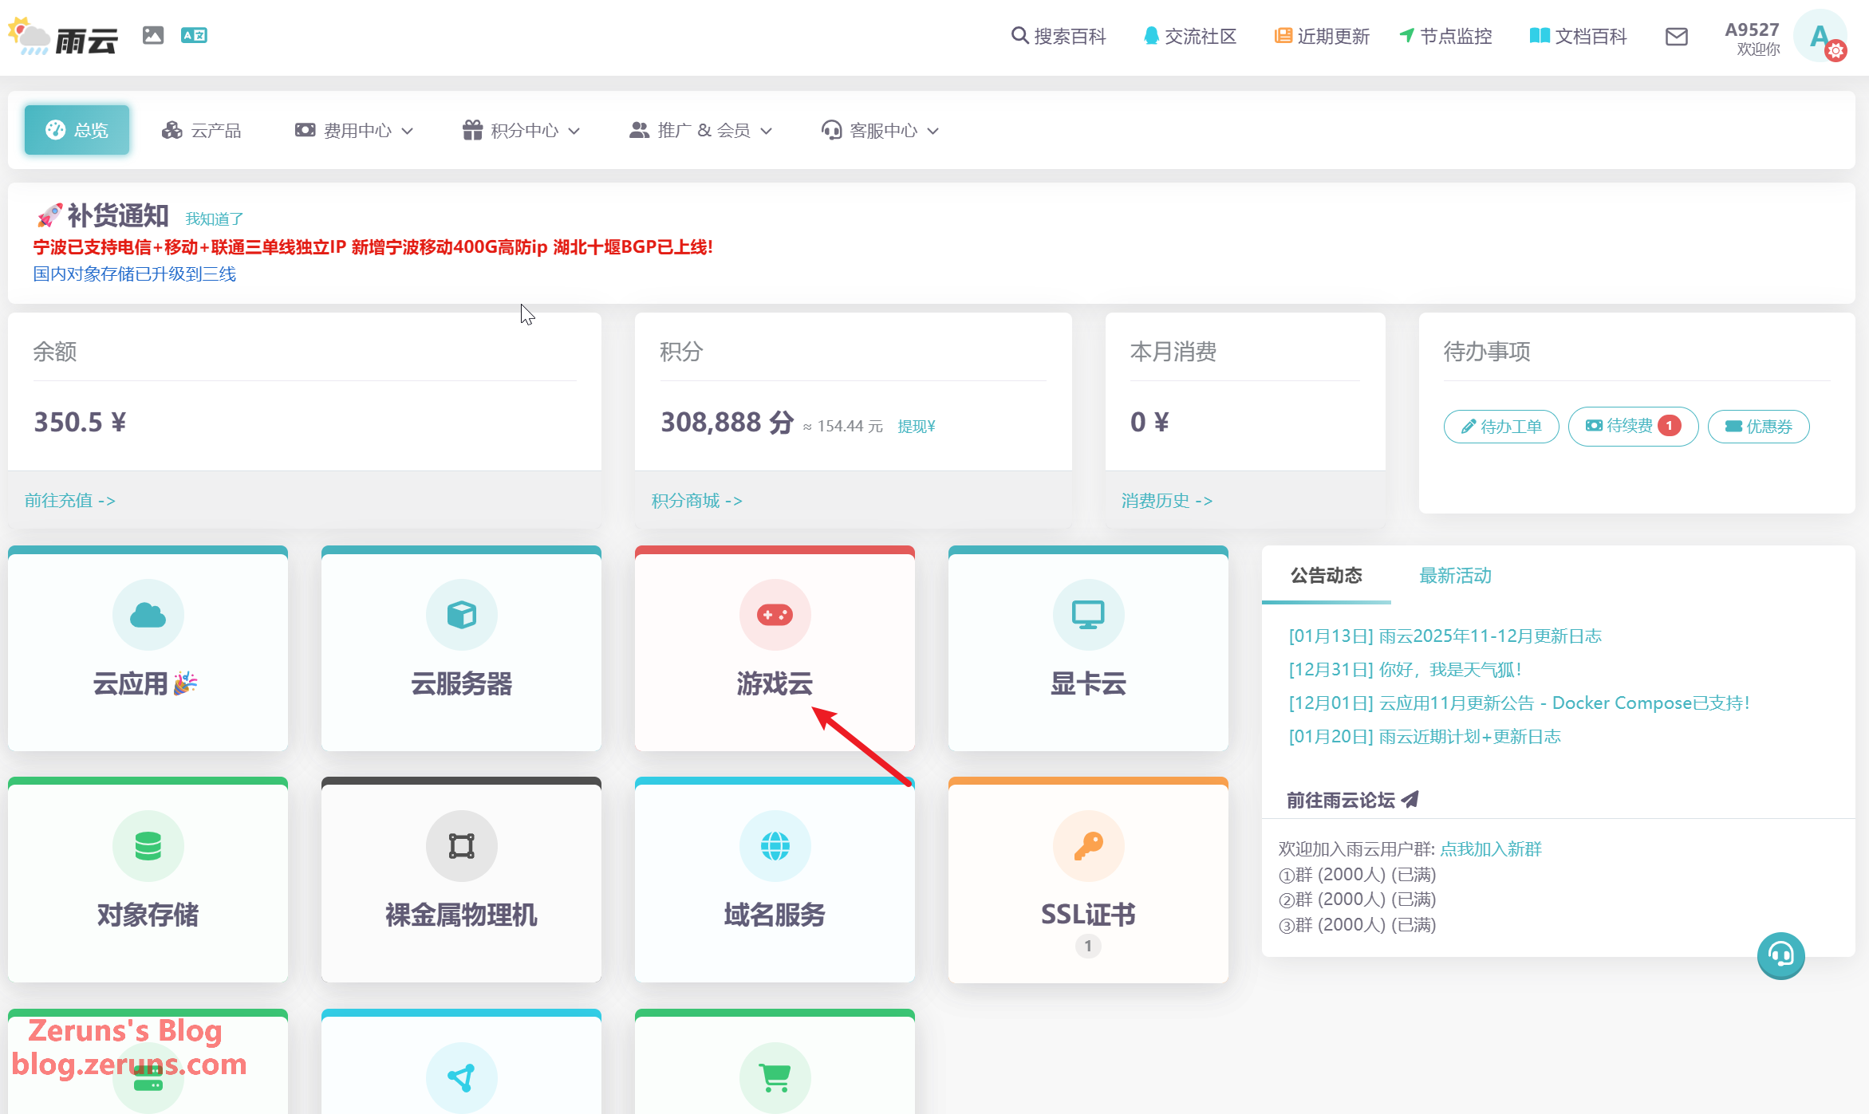Viewport: 1869px width, 1114px height.
Task: Click the 前往充值 recharge link
Action: (70, 500)
